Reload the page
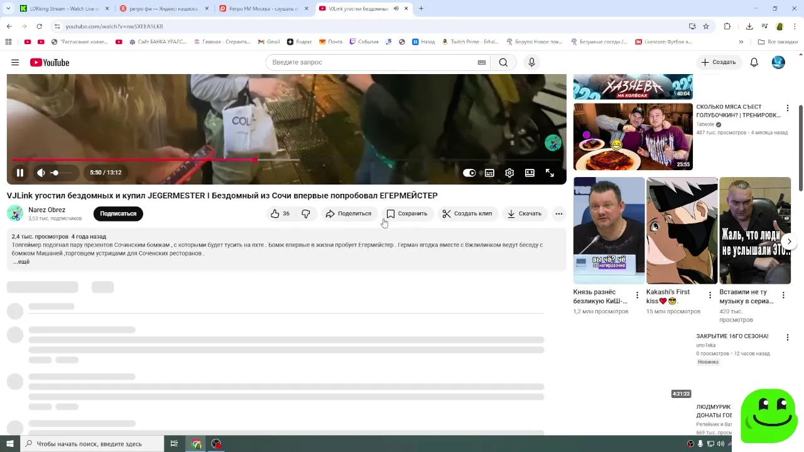The image size is (804, 452). (x=39, y=26)
